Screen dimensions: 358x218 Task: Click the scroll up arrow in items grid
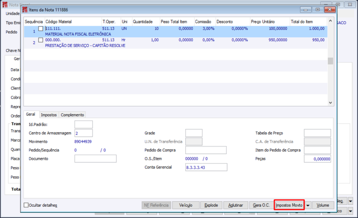[330, 21]
